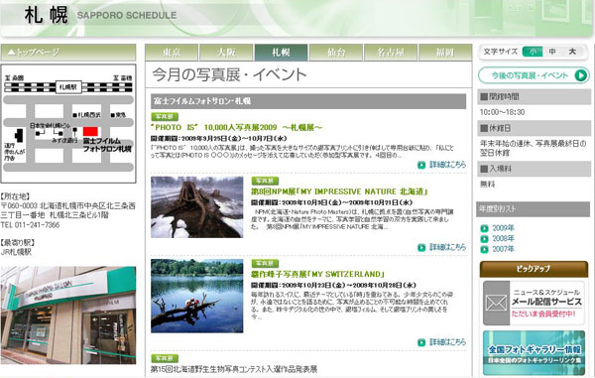Click detail arrow icon under MY SWITZERLAND exhibition

coord(421,342)
